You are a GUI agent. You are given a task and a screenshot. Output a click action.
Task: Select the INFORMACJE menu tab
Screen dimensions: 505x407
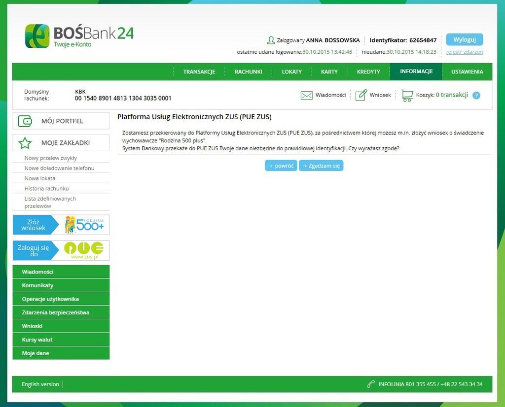click(416, 71)
